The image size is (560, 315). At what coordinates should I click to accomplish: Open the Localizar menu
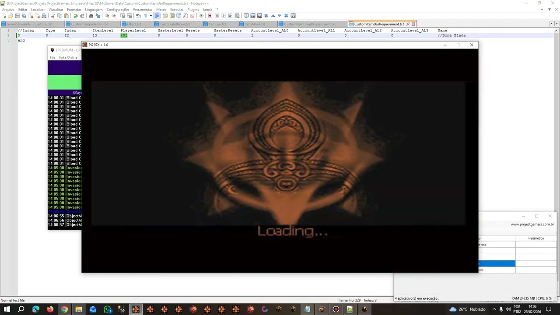[x=38, y=9]
